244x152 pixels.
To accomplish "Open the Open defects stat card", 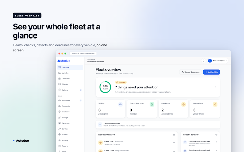I will (x=205, y=109).
